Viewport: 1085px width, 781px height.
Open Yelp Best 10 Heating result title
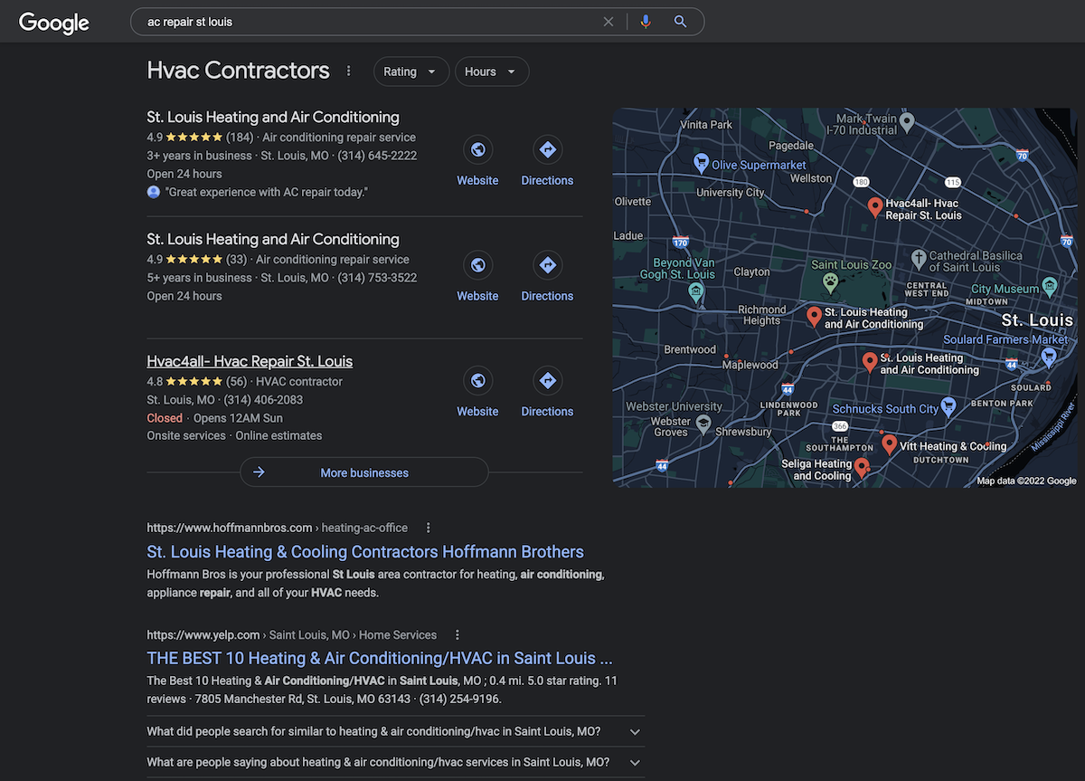pyautogui.click(x=380, y=658)
